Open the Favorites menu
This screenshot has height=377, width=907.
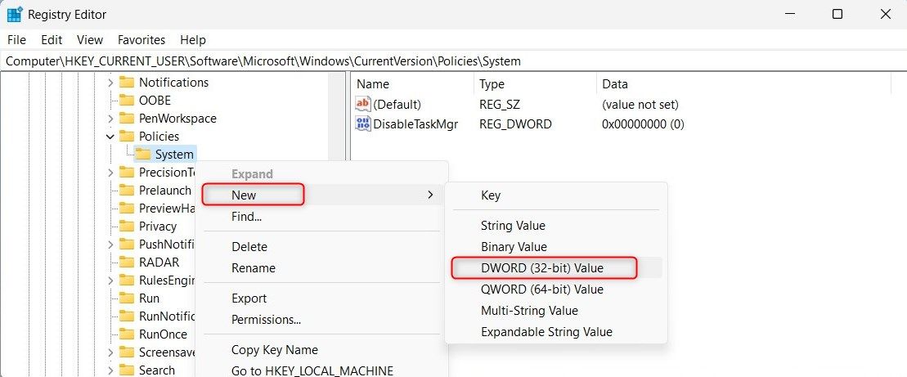coord(141,39)
